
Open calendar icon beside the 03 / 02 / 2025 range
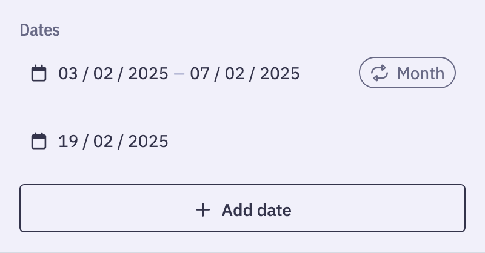click(39, 73)
